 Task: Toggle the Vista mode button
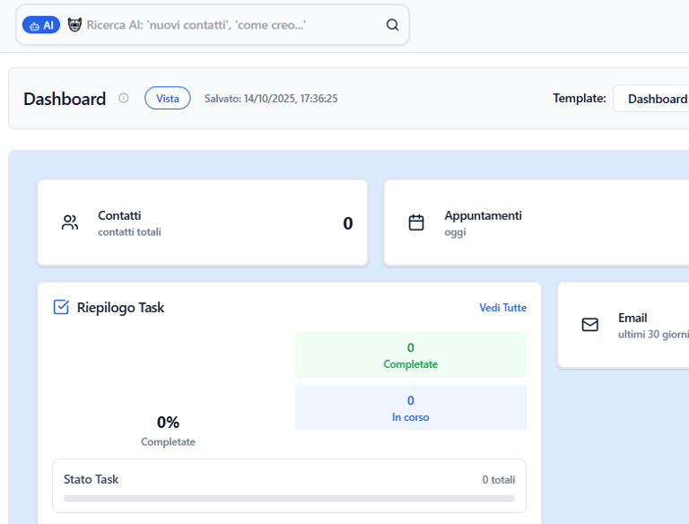[x=168, y=98]
